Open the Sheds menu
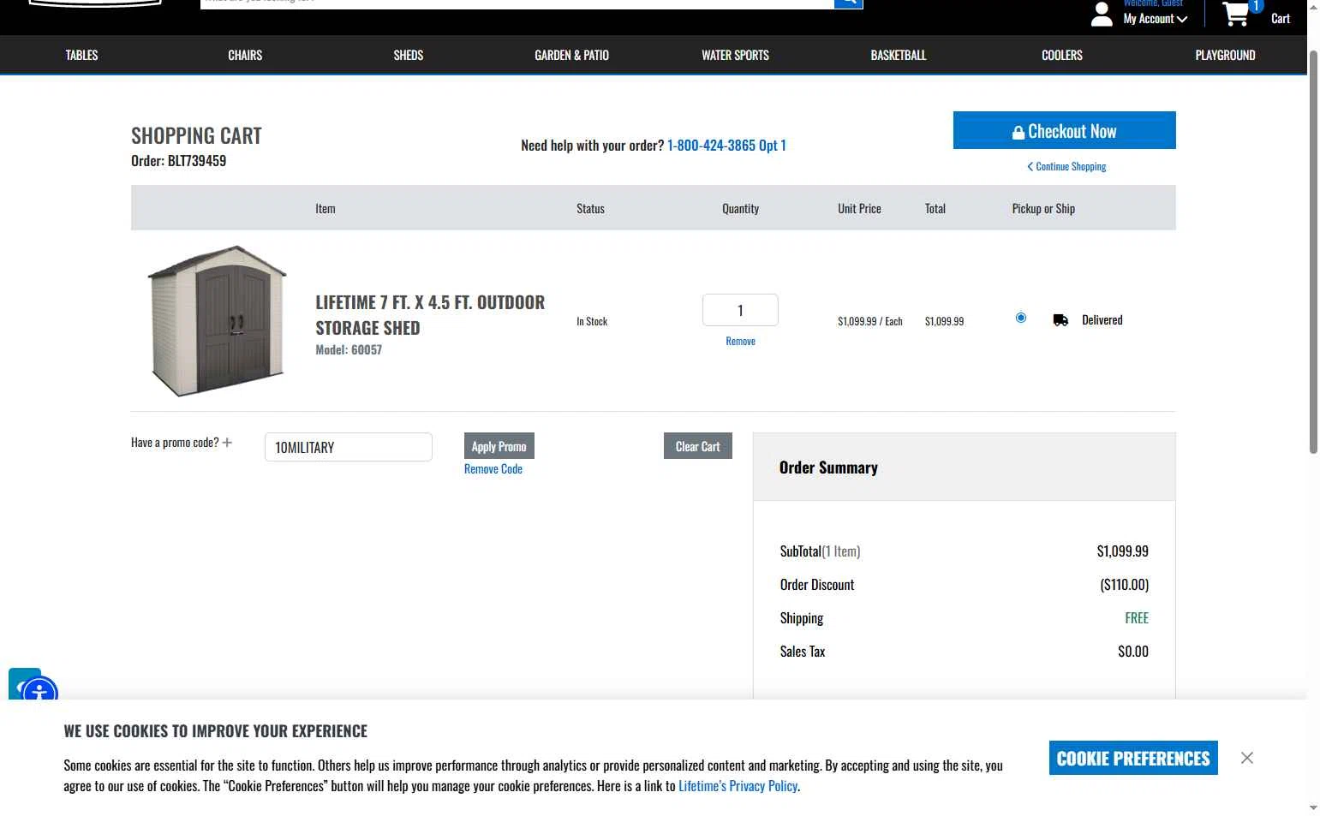1320x816 pixels. (409, 55)
